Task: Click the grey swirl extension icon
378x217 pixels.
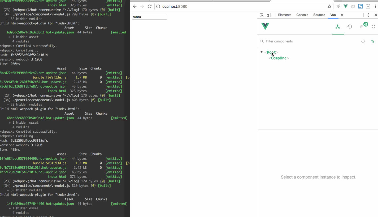Action: (x=353, y=6)
